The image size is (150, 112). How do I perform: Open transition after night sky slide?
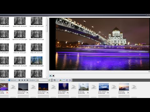(33, 87)
